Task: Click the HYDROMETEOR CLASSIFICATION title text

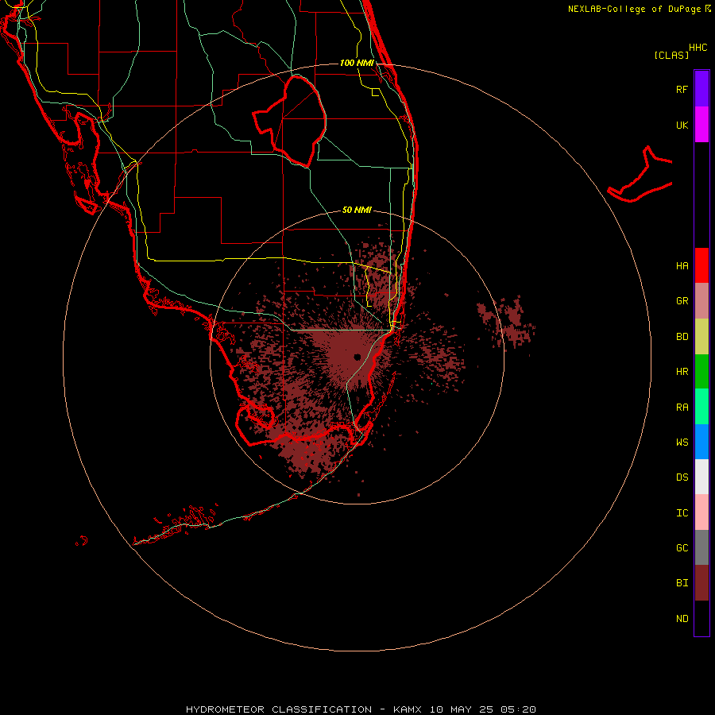Action: pos(279,709)
